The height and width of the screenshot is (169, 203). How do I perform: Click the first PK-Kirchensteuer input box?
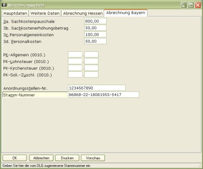[x=75, y=68]
